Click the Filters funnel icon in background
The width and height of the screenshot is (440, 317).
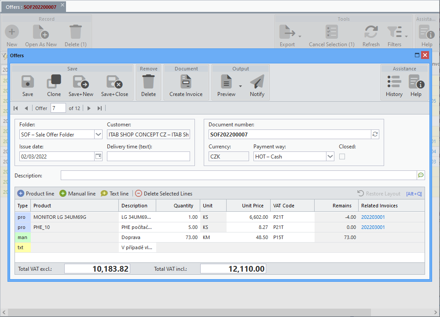click(x=395, y=32)
